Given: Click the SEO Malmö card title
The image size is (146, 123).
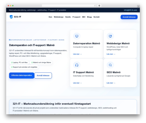Looking at the screenshot, I should [x=113, y=72].
